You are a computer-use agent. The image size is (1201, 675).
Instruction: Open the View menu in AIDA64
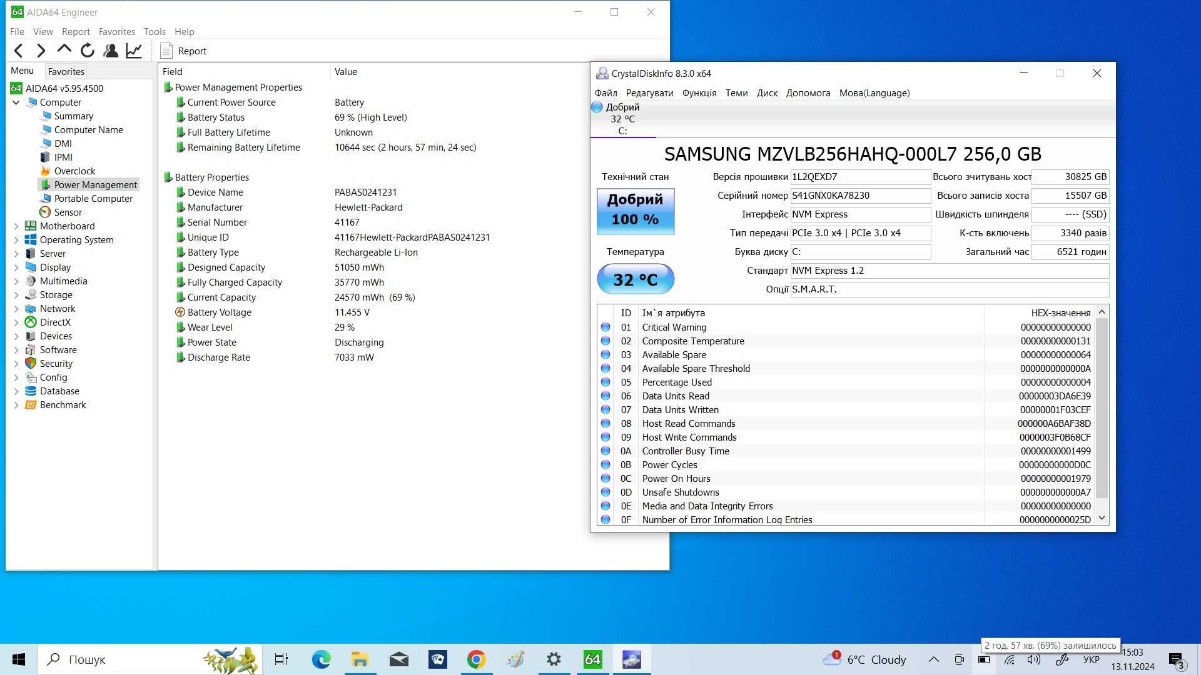pos(43,31)
